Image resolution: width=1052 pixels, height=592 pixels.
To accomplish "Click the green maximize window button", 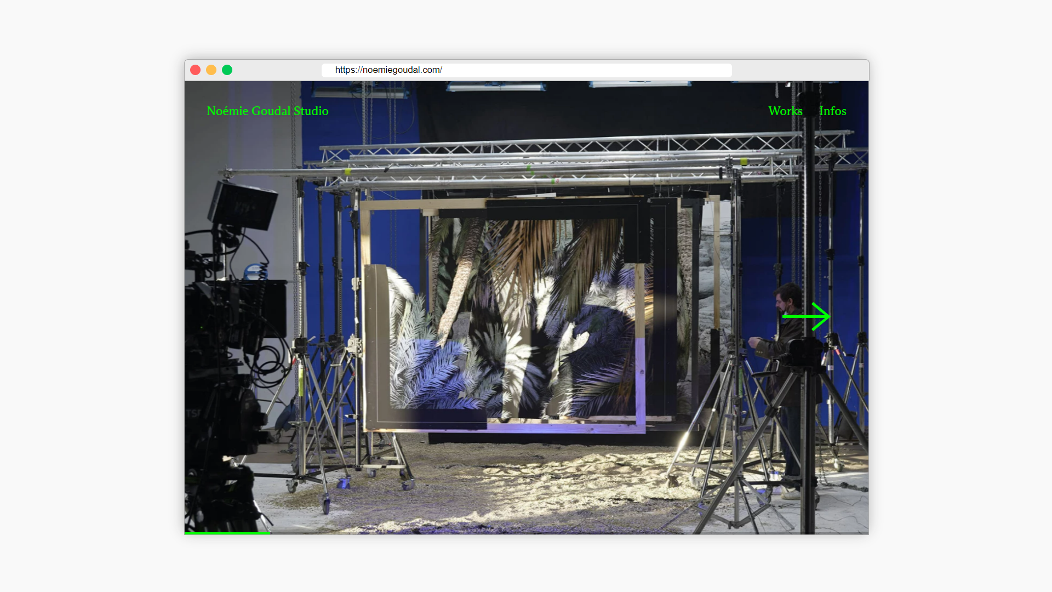I will [227, 70].
